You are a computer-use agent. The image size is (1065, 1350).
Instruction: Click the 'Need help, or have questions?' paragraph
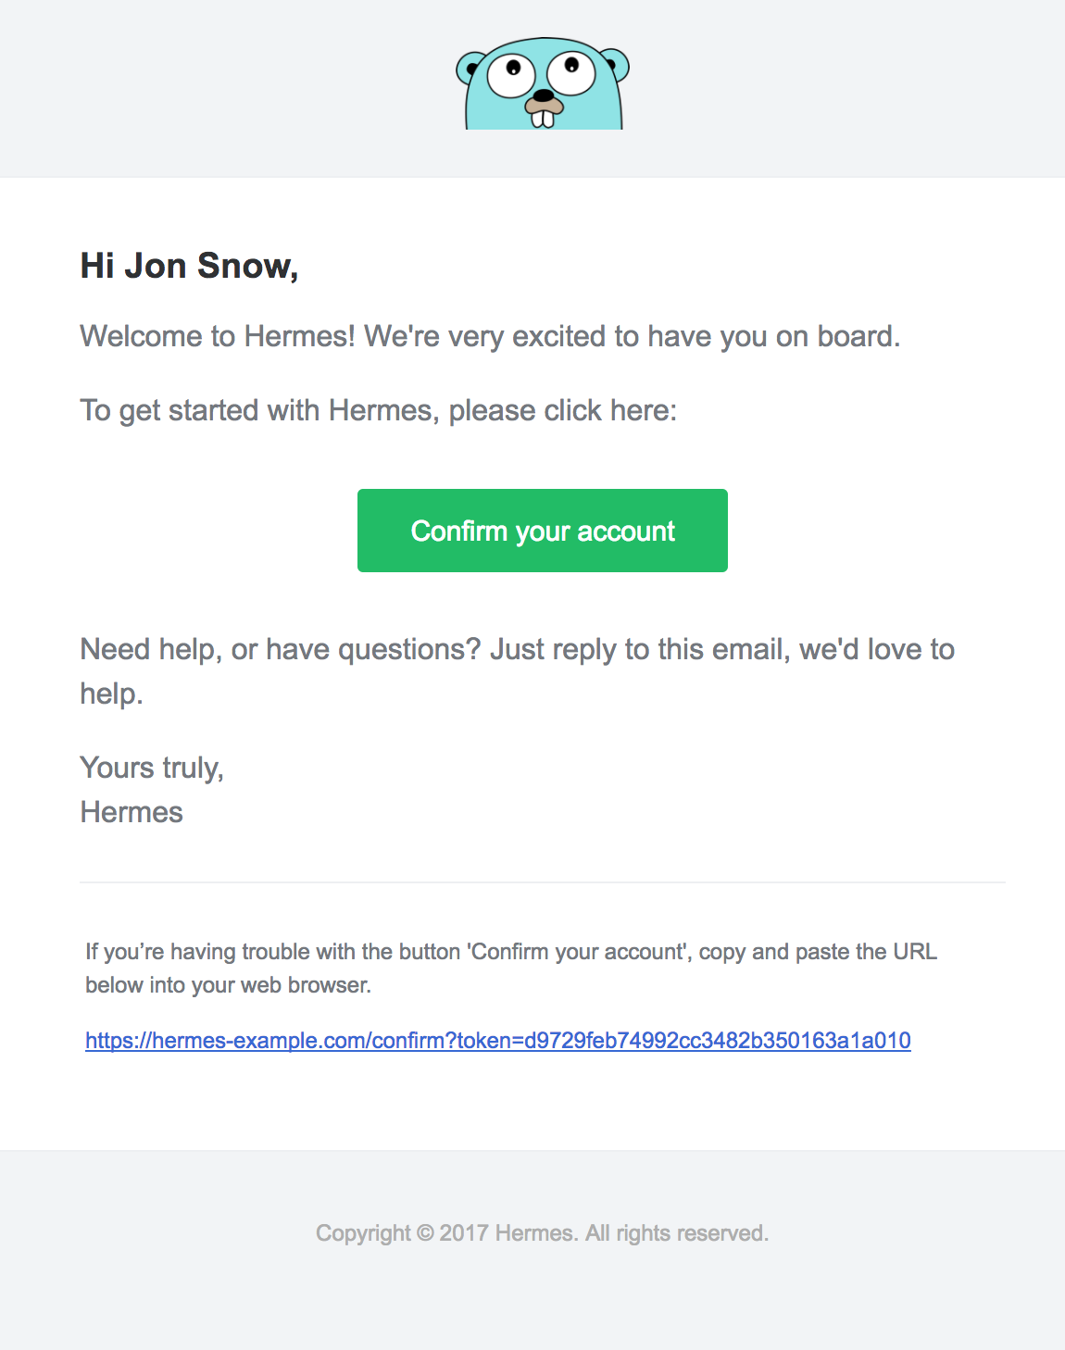pos(517,650)
